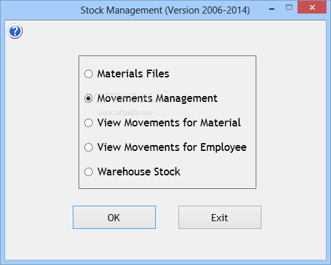This screenshot has height=265, width=331.
Task: Open help via the blue question mark icon
Action: click(15, 31)
